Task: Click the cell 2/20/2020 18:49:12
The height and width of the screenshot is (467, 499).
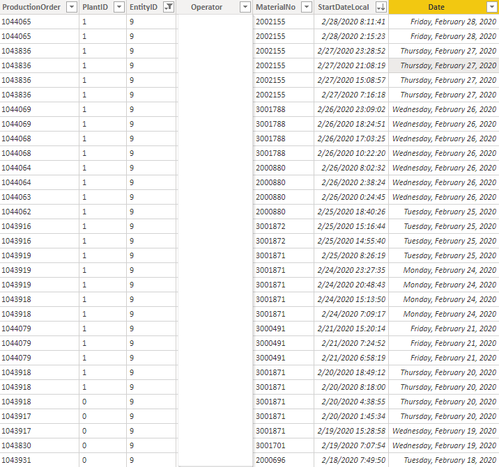Action: [351, 372]
